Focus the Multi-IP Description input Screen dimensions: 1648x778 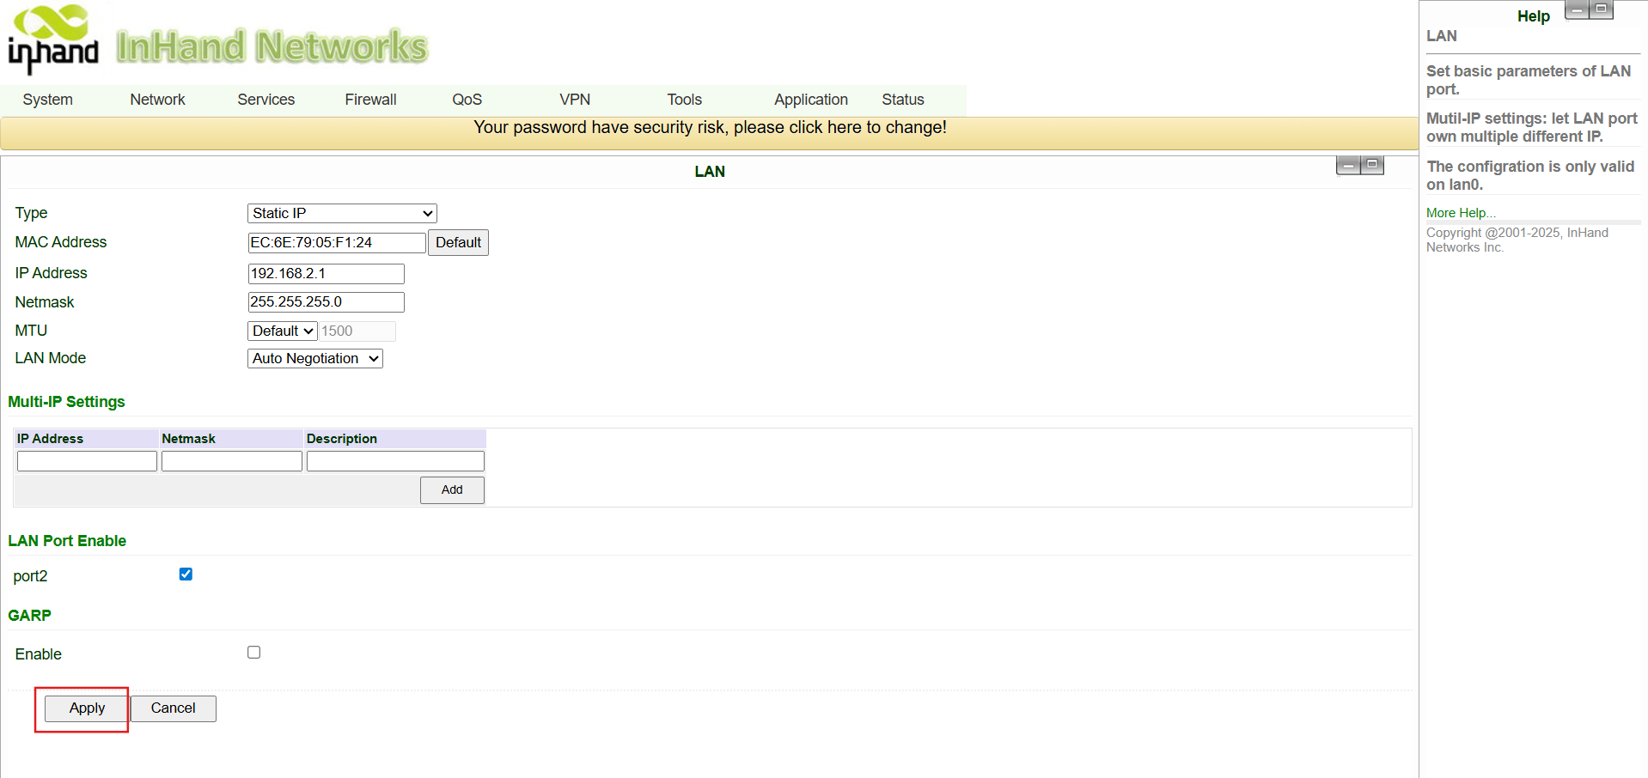(x=395, y=461)
